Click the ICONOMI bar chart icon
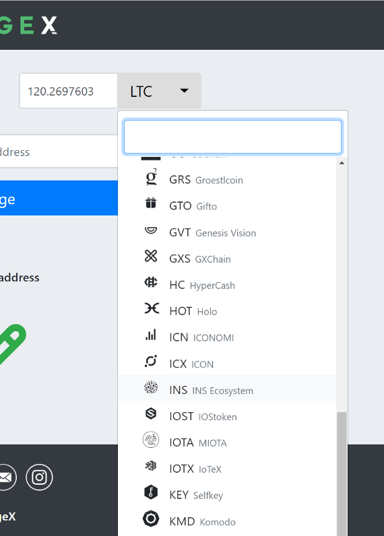Viewport: 384px width, 536px height. click(x=151, y=335)
